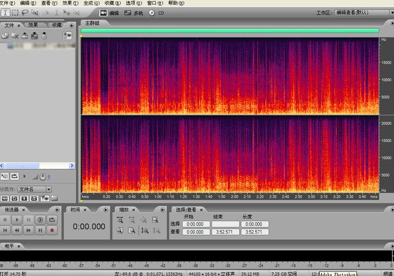
Task: Open the 文件(F) menu
Action: click(7, 3)
